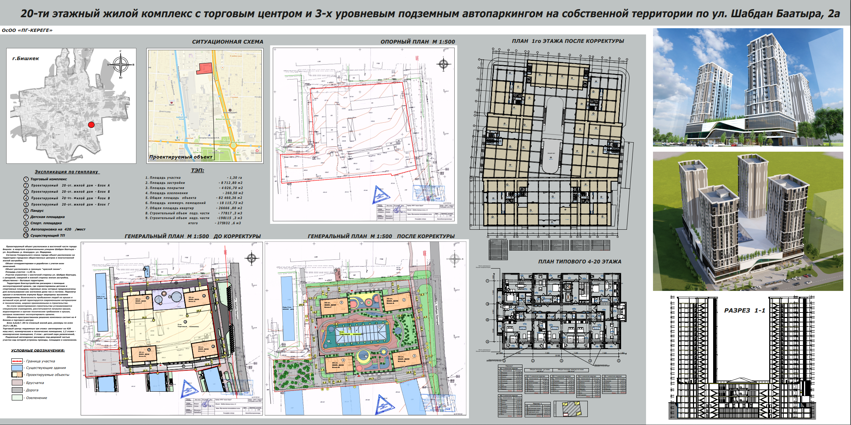Click the compass on the ОПОРНЫЙ ПЛАН drawing
This screenshot has width=851, height=425.
[443, 64]
